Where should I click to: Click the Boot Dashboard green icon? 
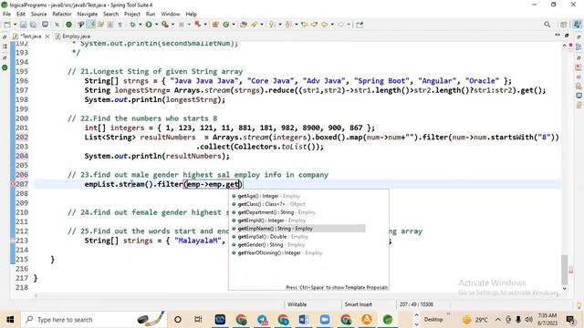[x=68, y=25]
